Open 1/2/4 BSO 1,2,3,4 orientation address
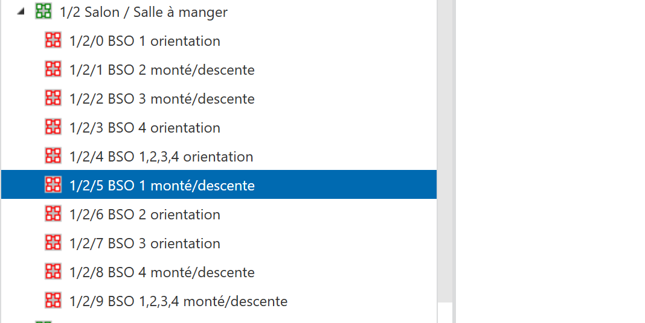Image resolution: width=645 pixels, height=323 pixels. click(x=161, y=157)
